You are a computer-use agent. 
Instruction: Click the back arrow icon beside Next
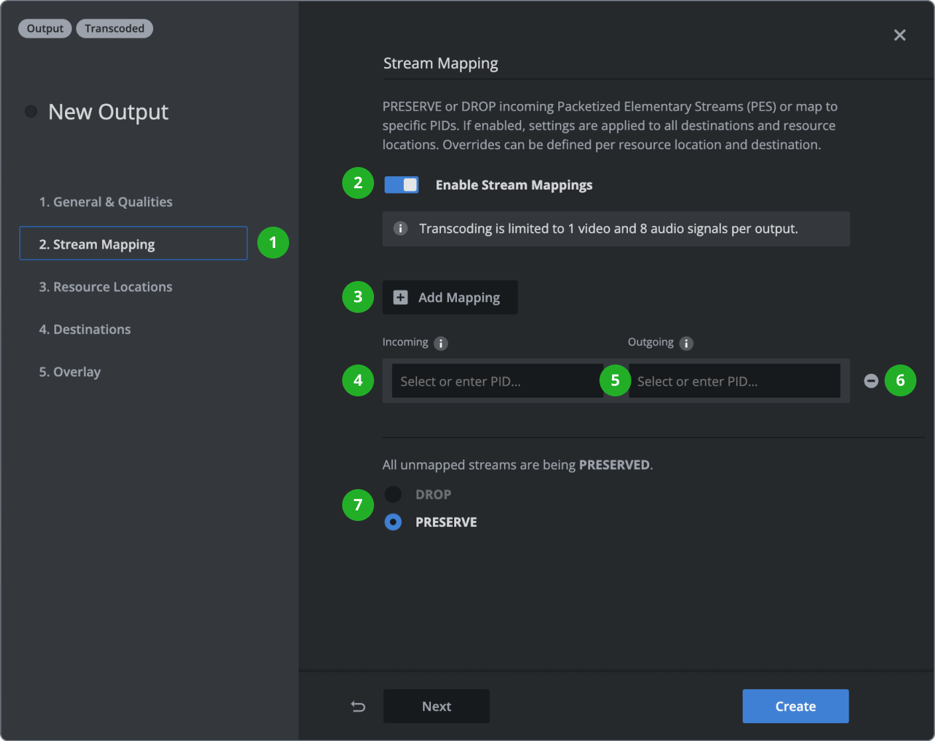(358, 706)
